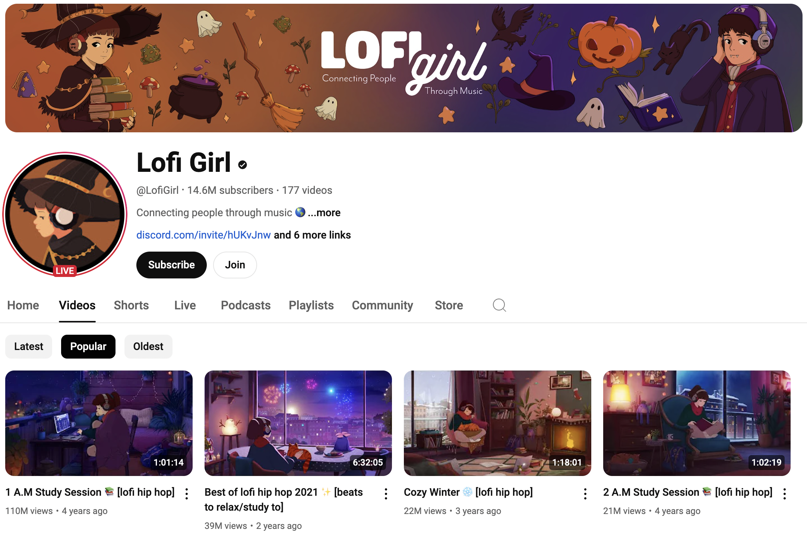807x536 pixels.
Task: Click the LIVE badge on the avatar
Action: coord(65,271)
